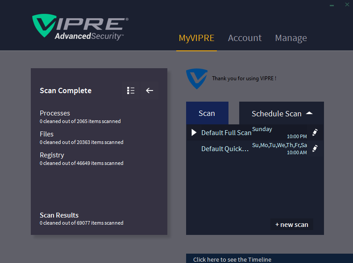Click the 2065 items scanned line

click(80, 121)
